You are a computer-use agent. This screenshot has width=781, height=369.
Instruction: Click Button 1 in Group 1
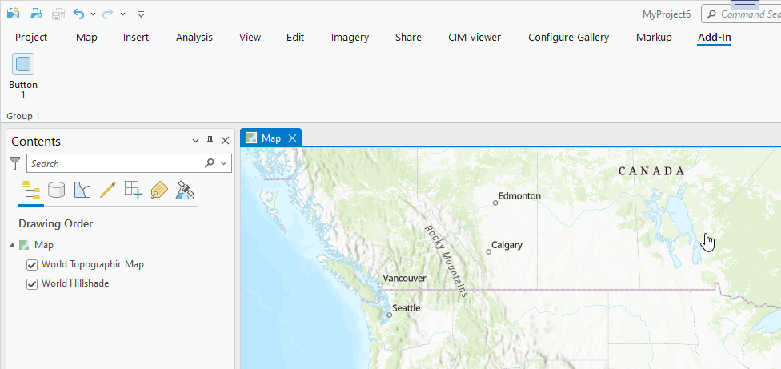(23, 76)
